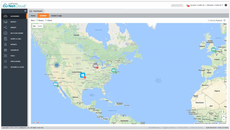Click the Dashboard breadcrumb label
The width and height of the screenshot is (230, 130).
(38, 11)
